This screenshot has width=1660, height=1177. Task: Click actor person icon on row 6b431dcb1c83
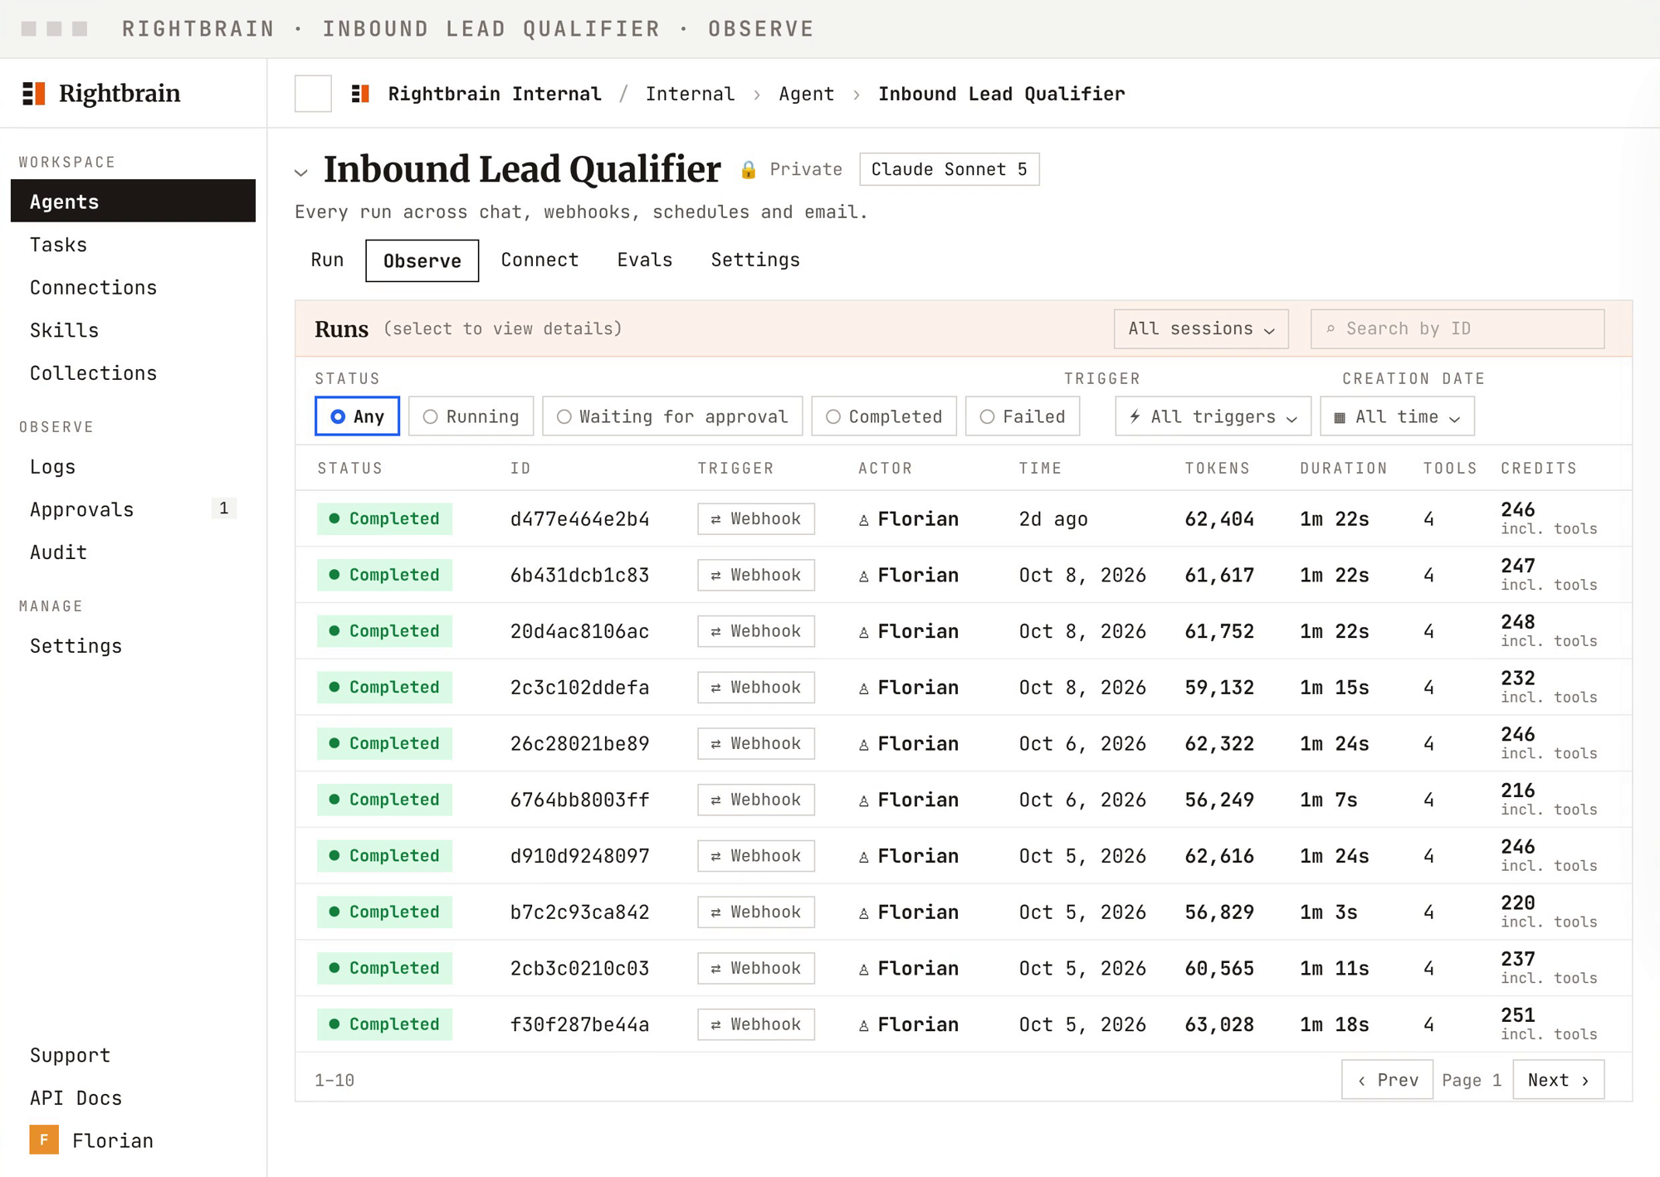(x=864, y=576)
